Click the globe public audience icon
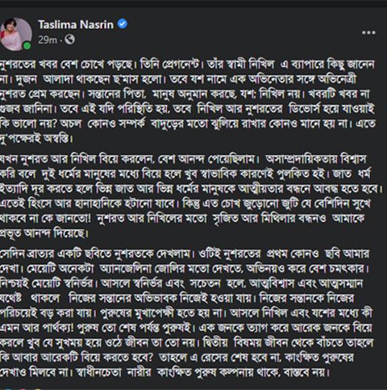 [x=70, y=40]
